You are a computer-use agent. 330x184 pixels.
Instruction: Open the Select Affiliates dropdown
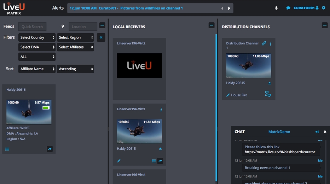coord(75,47)
